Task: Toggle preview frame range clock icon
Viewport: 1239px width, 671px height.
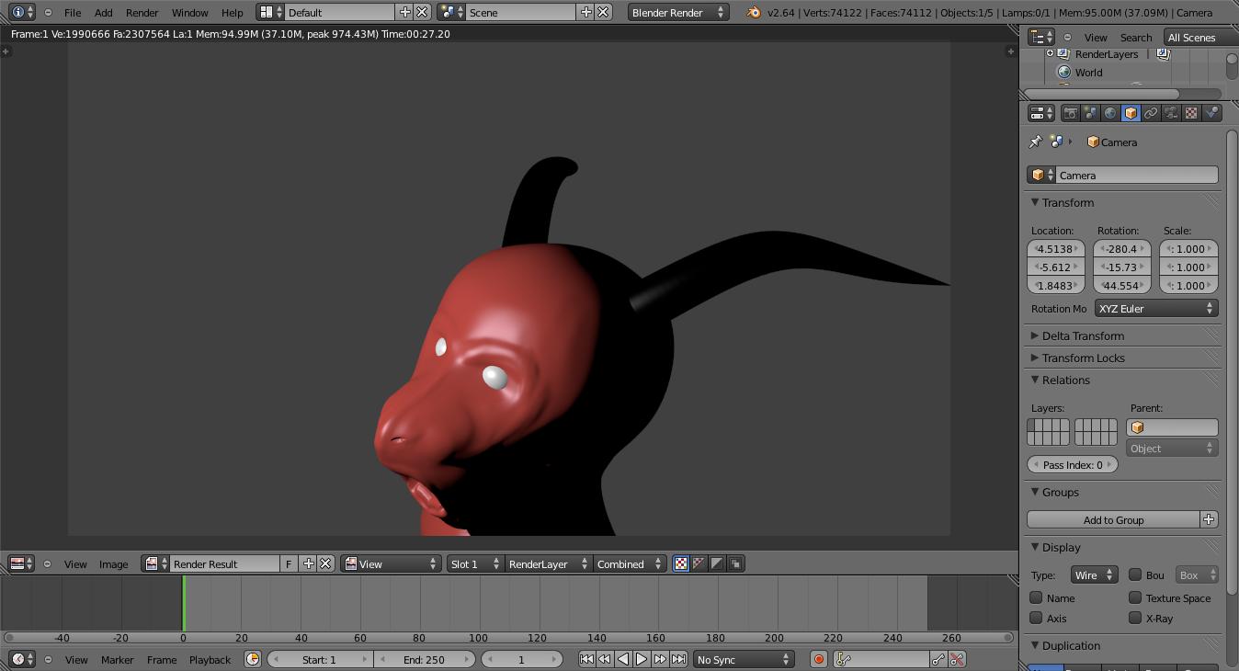Action: click(x=253, y=659)
